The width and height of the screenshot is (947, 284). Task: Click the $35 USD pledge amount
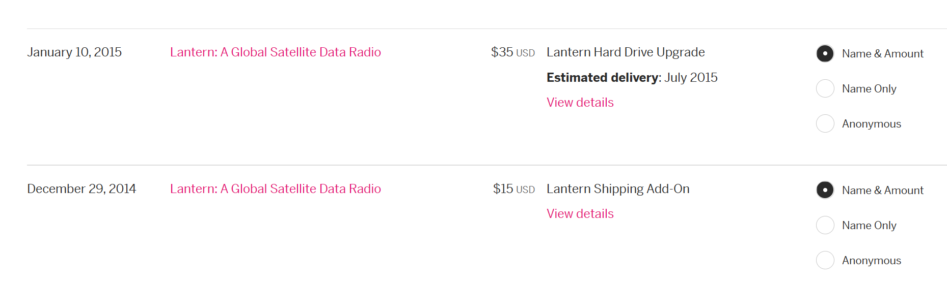click(x=513, y=52)
